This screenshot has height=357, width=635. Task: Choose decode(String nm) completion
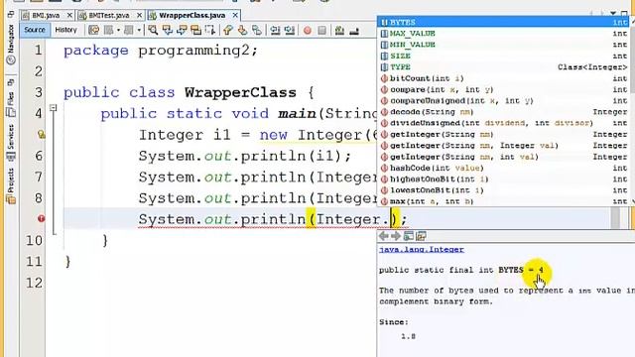(x=503, y=112)
